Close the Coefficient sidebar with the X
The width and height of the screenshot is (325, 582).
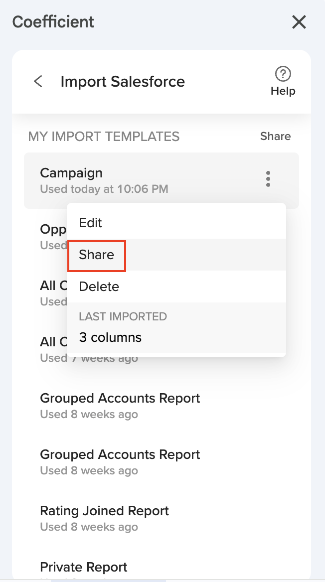coord(299,22)
